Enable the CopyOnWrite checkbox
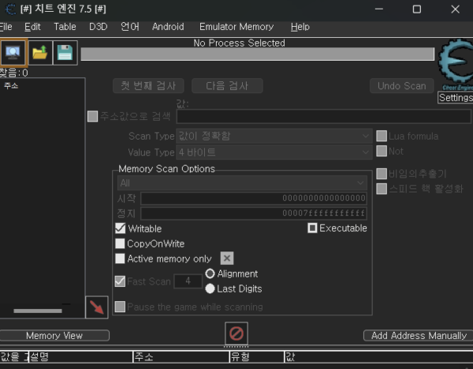Screen dimensions: 473x369 (120, 244)
